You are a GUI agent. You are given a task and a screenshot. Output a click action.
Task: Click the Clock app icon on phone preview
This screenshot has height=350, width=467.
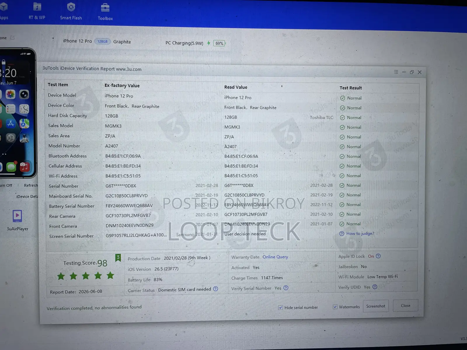(x=24, y=109)
